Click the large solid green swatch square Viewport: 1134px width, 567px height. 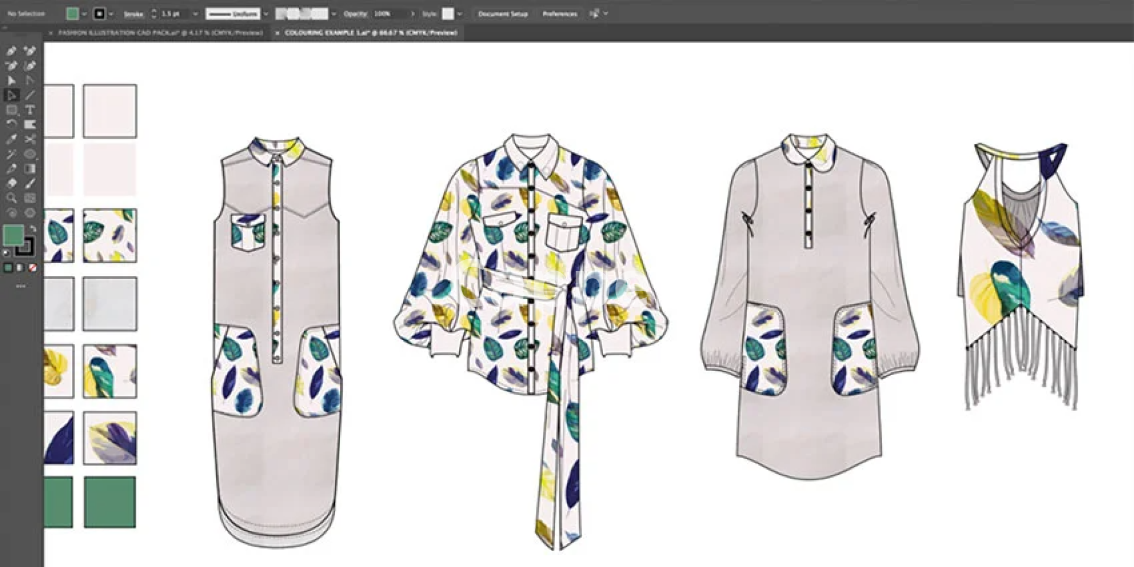tap(110, 502)
